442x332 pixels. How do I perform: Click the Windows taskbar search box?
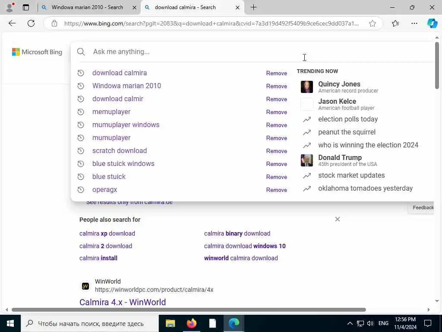(x=90, y=323)
